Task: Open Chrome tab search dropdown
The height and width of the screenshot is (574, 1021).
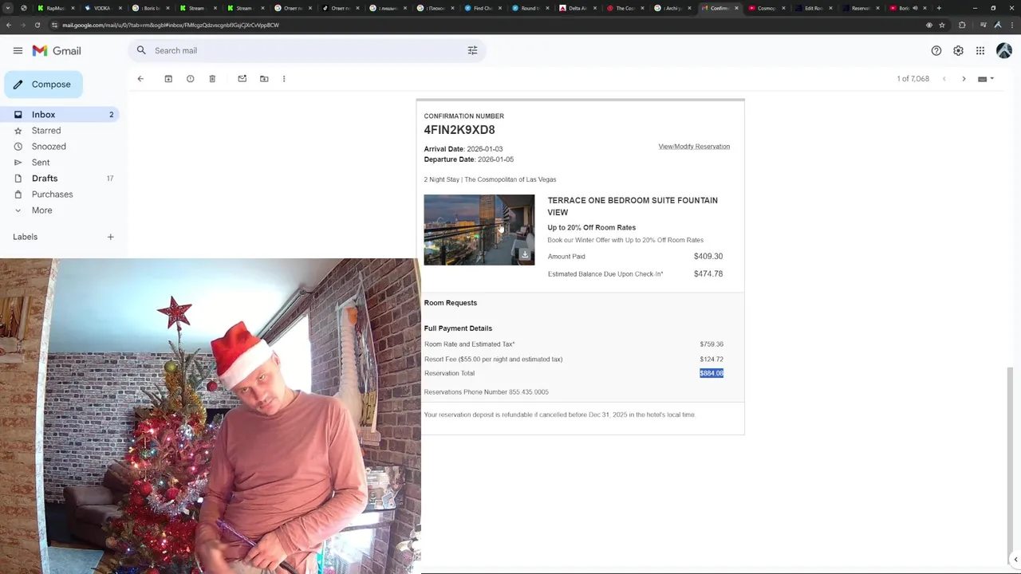Action: (x=8, y=8)
